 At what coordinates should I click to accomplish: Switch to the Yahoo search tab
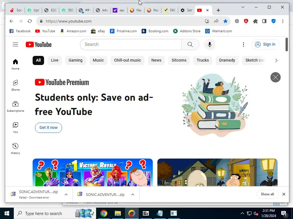click(x=119, y=10)
